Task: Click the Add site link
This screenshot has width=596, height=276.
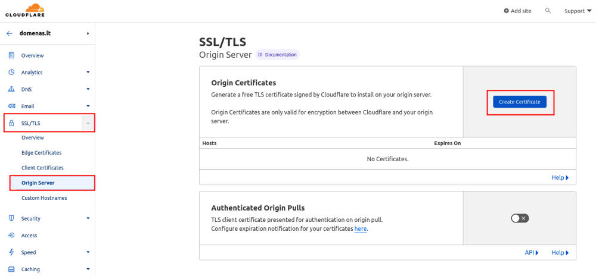Action: pos(518,11)
